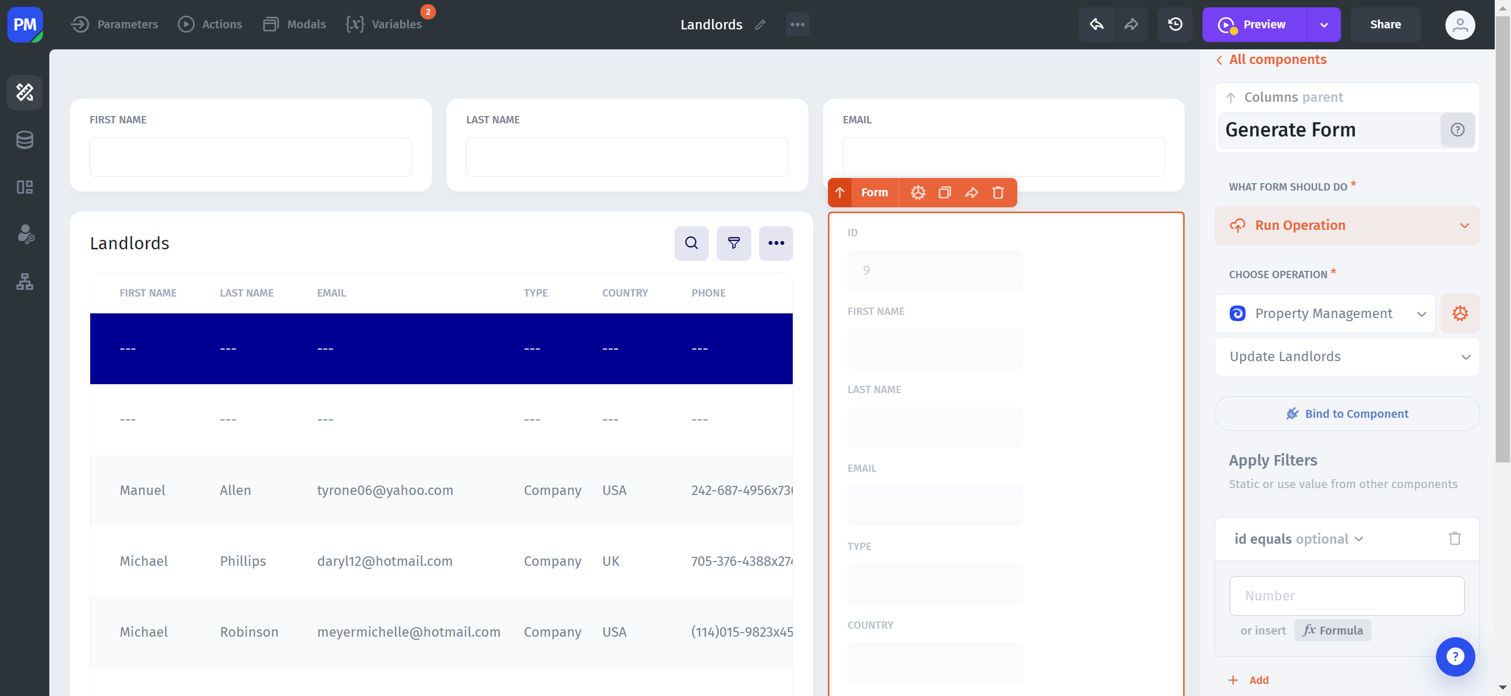Click the layout panels sidebar icon
1511x696 pixels.
point(25,187)
